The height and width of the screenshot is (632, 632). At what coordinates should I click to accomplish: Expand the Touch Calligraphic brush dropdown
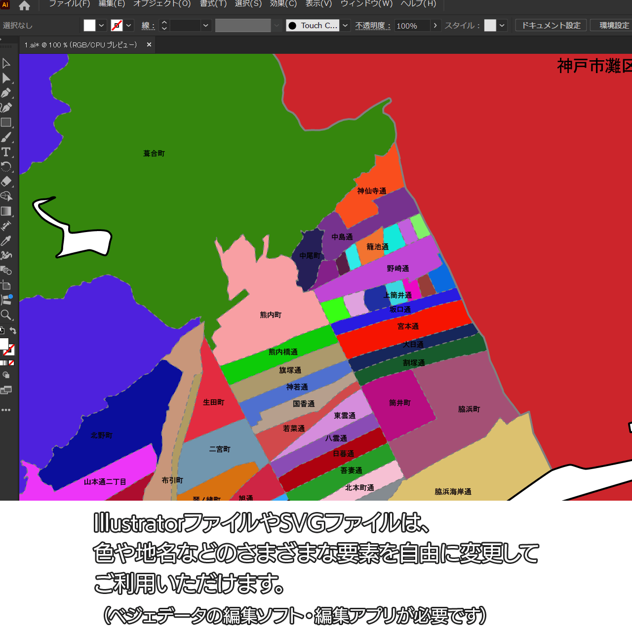[x=345, y=26]
